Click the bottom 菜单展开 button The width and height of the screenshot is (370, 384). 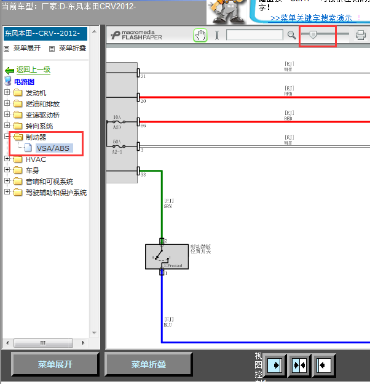pyautogui.click(x=55, y=364)
